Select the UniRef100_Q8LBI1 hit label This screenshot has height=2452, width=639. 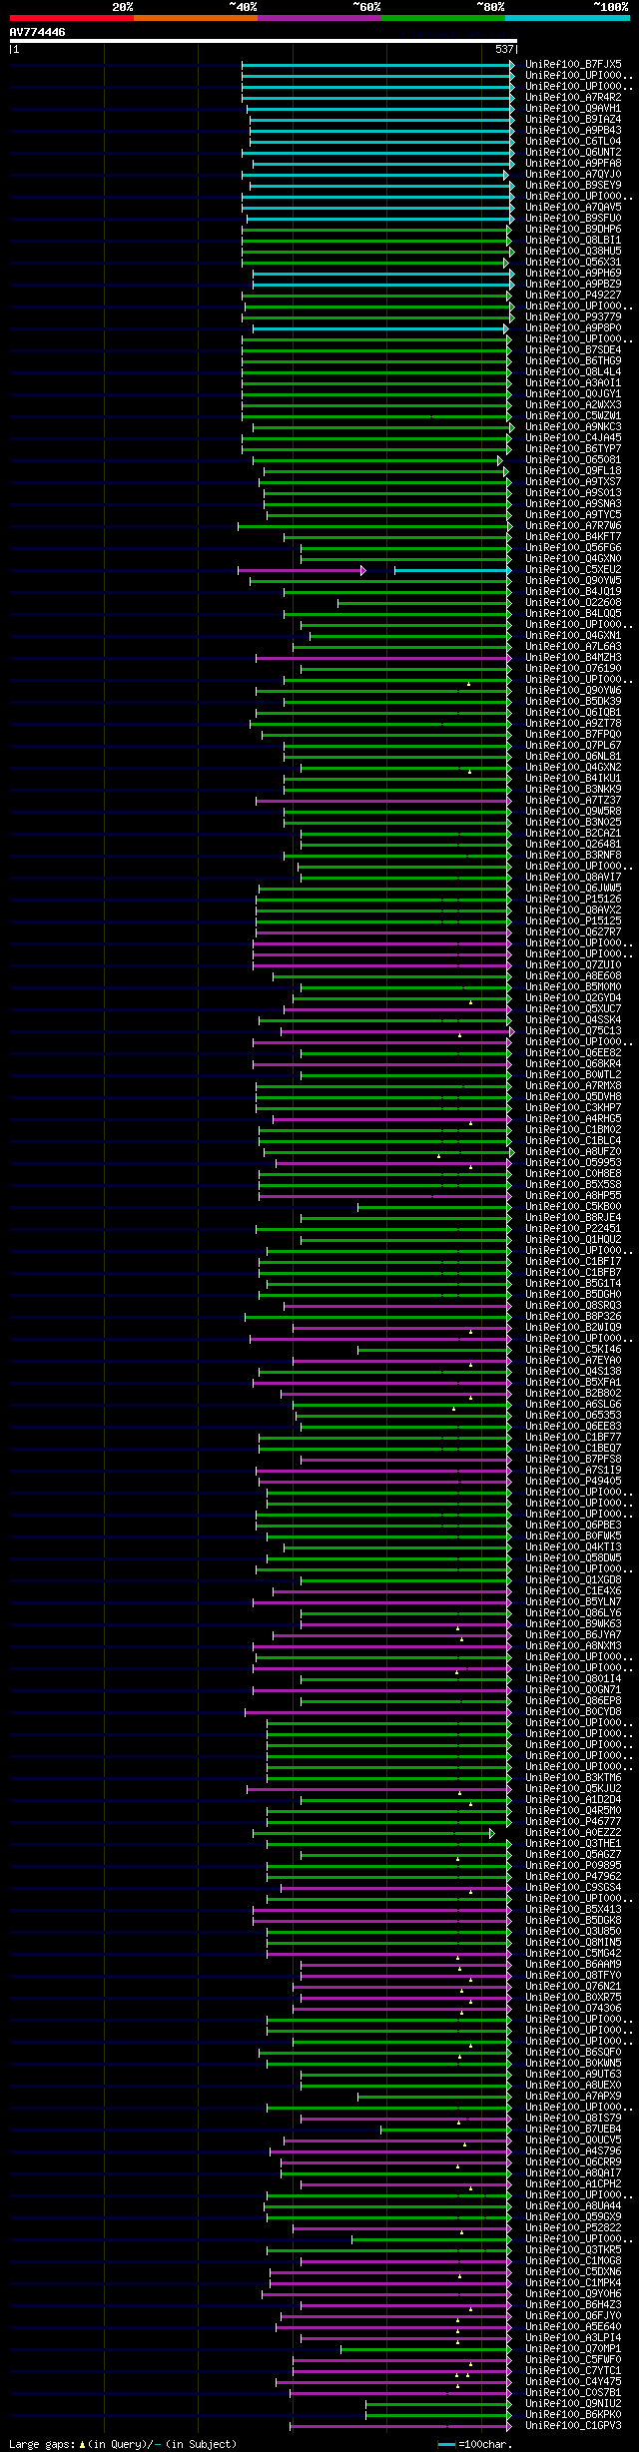[x=573, y=240]
